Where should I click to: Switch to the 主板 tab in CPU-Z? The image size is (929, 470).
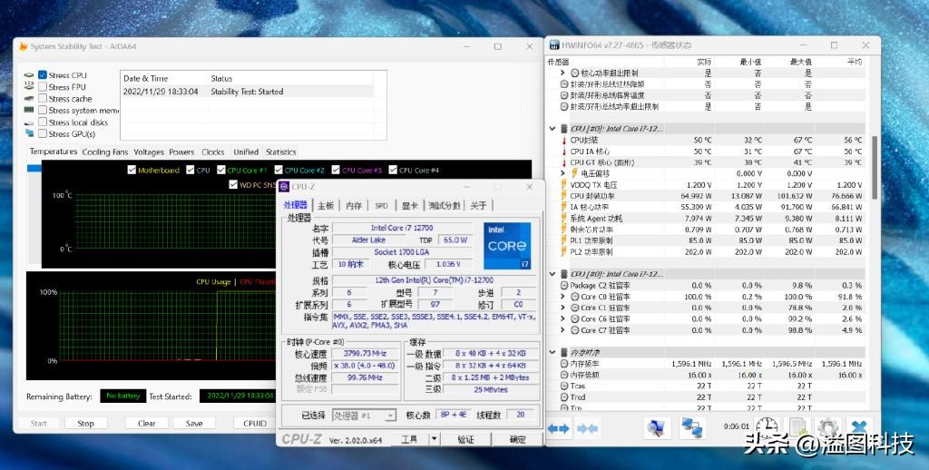(326, 206)
